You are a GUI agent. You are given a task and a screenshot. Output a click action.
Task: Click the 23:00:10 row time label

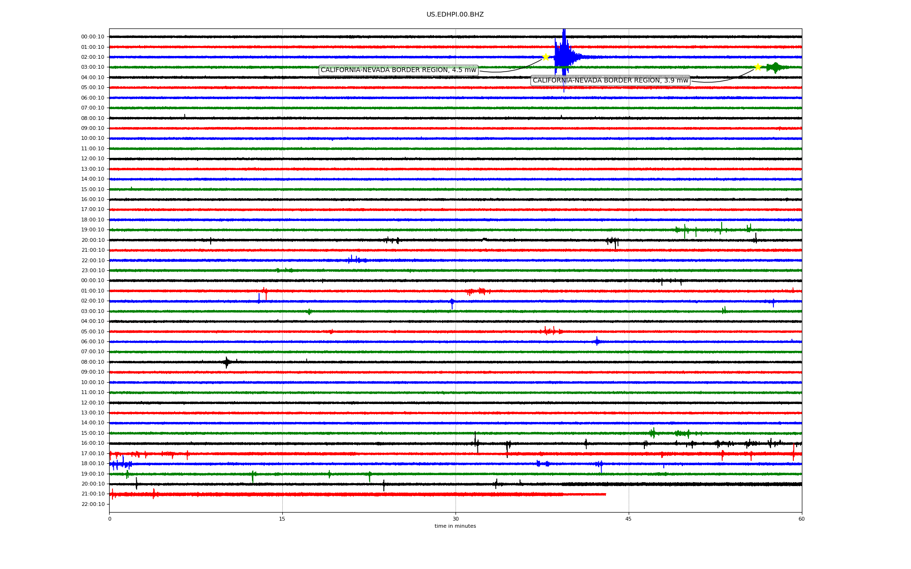coord(93,270)
